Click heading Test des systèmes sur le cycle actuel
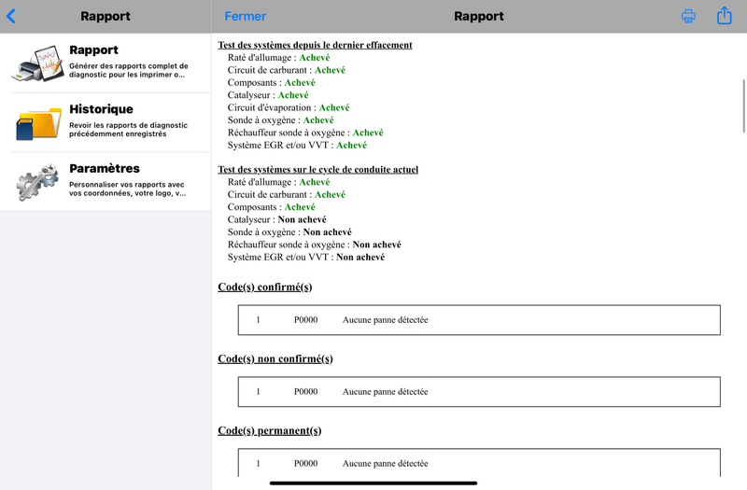 (x=317, y=169)
